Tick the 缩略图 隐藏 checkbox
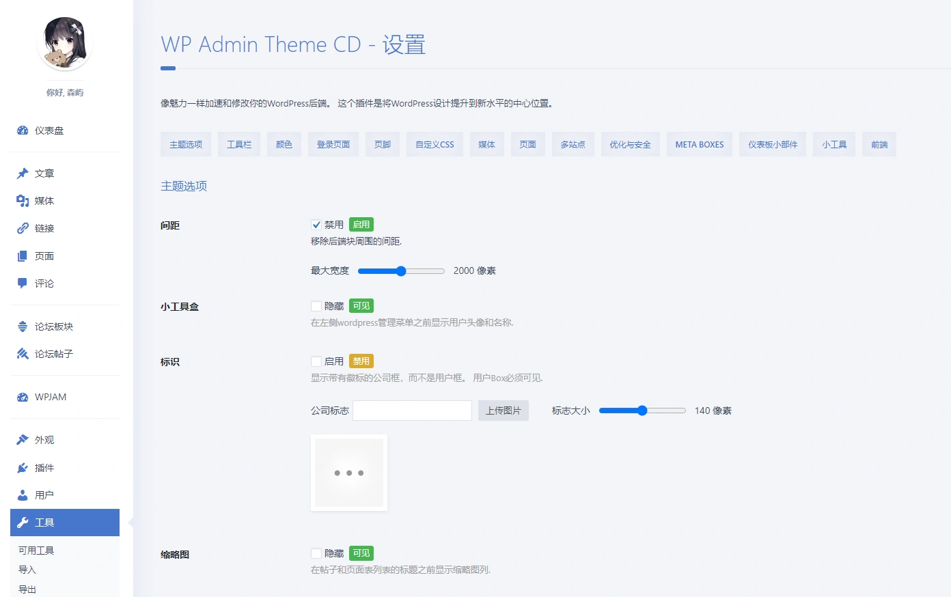 [x=316, y=553]
